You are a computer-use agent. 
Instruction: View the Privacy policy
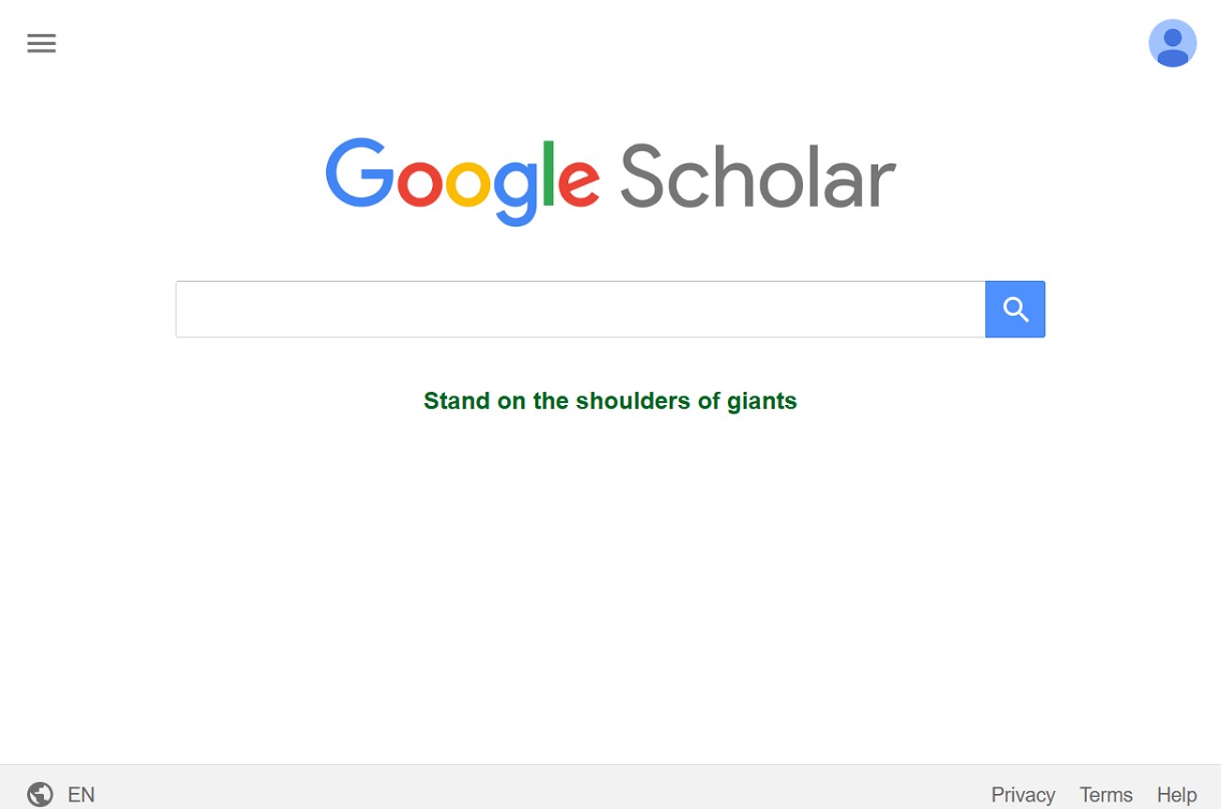[x=1023, y=794]
